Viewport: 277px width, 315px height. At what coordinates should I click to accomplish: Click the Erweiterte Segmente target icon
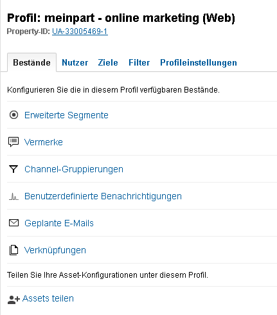point(13,115)
